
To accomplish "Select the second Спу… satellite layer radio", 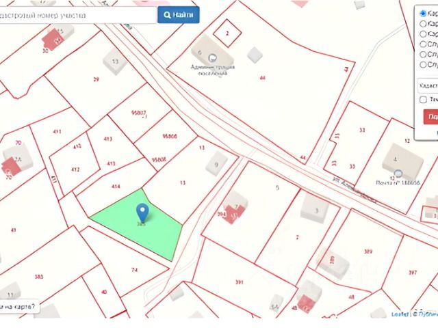I will pyautogui.click(x=423, y=55).
